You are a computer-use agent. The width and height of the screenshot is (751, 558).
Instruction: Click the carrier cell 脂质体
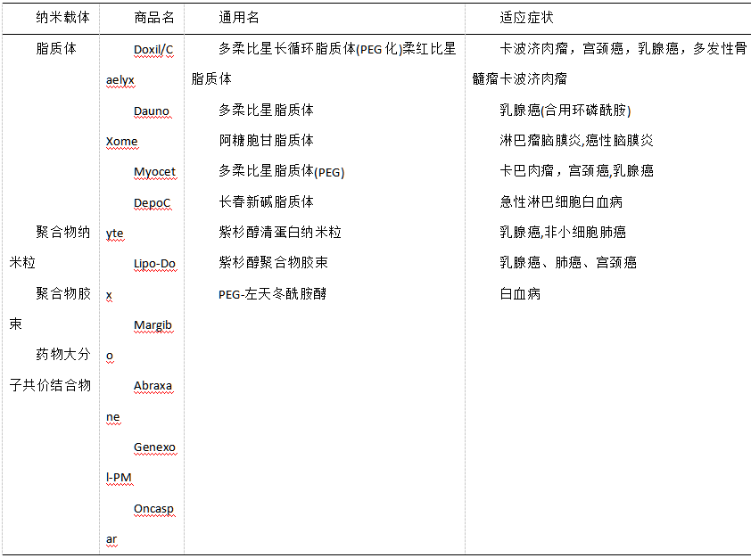click(x=56, y=48)
